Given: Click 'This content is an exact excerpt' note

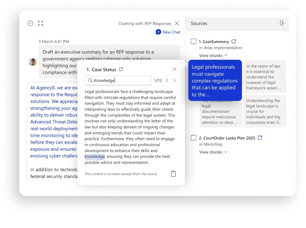Looking at the screenshot, I should point(121,174).
